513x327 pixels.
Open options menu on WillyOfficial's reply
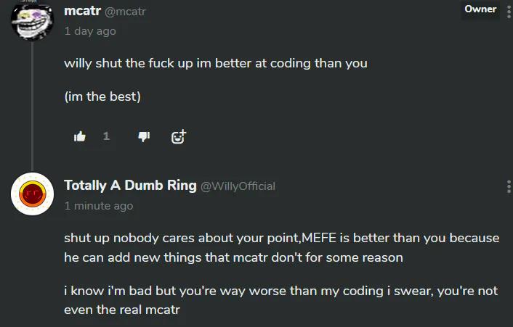pos(508,186)
